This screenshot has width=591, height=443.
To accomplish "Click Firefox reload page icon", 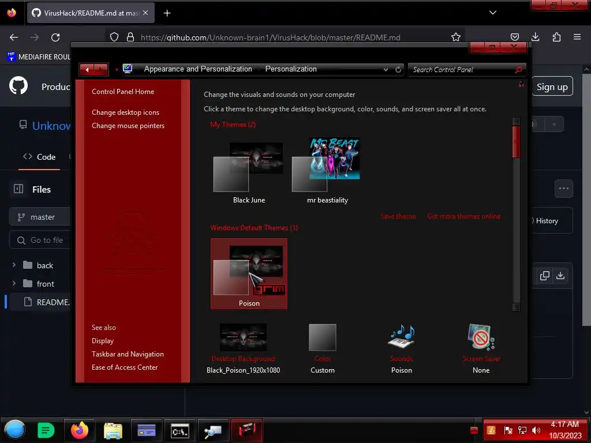I will (55, 37).
